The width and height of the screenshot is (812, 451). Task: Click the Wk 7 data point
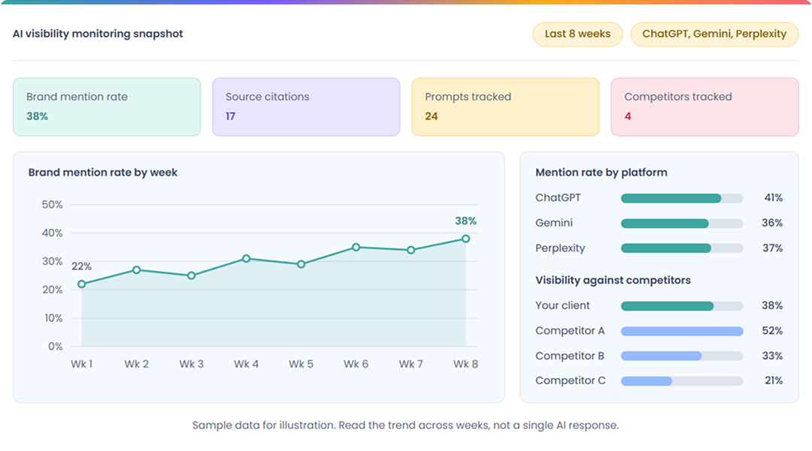[x=411, y=250]
